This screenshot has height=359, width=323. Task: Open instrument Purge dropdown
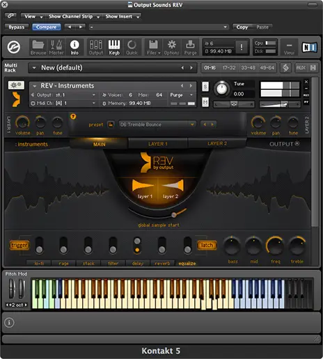pos(182,95)
